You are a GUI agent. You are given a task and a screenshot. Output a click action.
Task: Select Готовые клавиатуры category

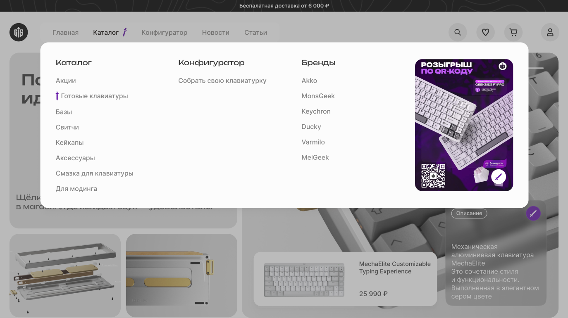(94, 96)
